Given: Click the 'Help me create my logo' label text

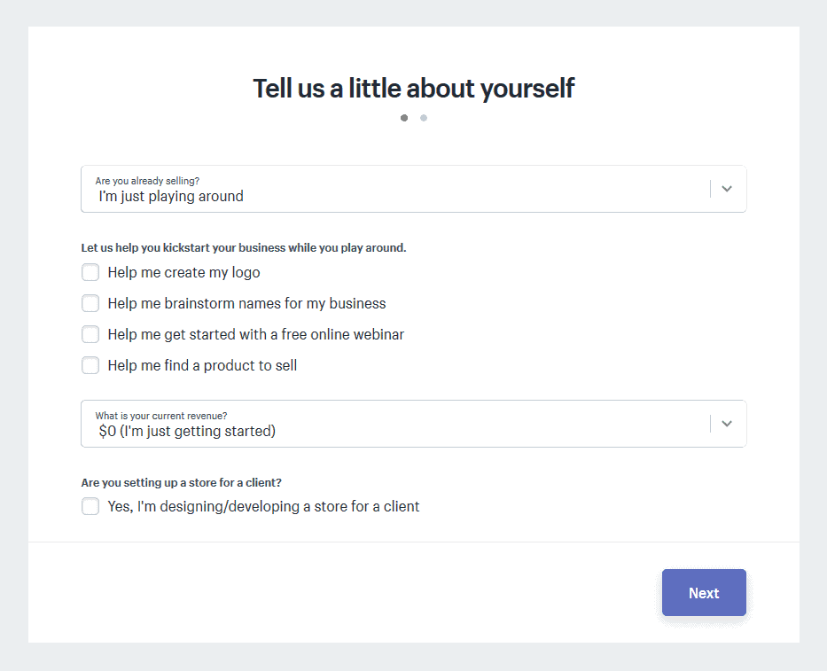Looking at the screenshot, I should click(x=184, y=273).
